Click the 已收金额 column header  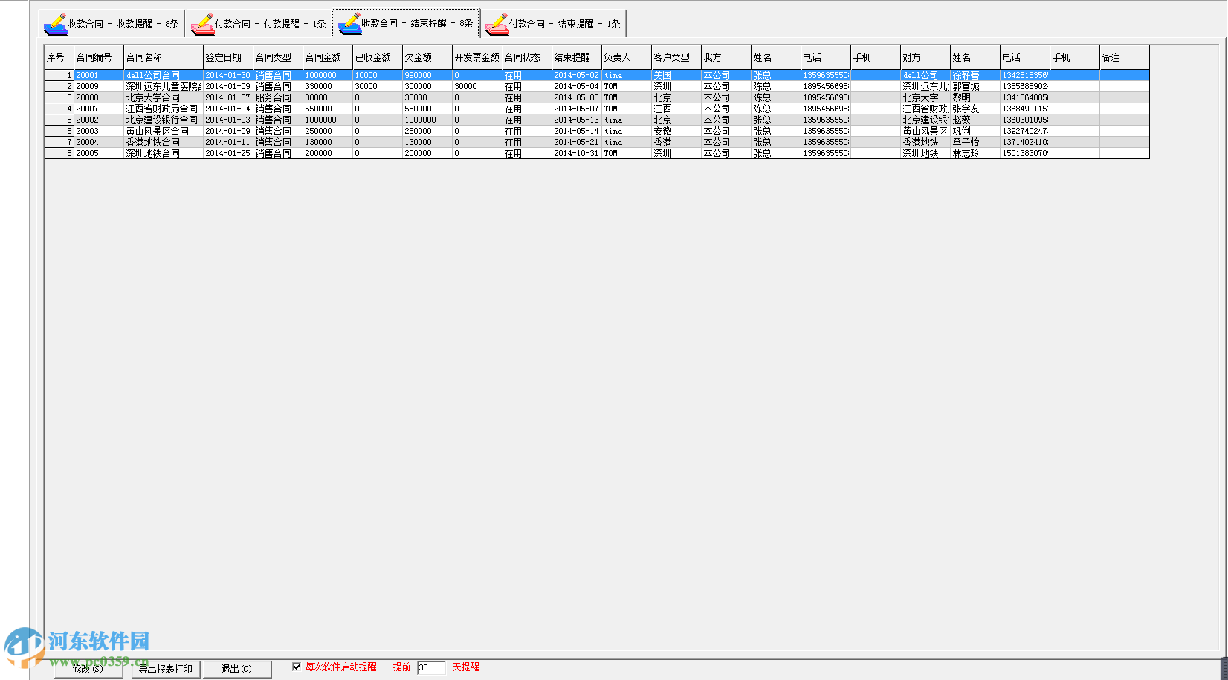[378, 57]
